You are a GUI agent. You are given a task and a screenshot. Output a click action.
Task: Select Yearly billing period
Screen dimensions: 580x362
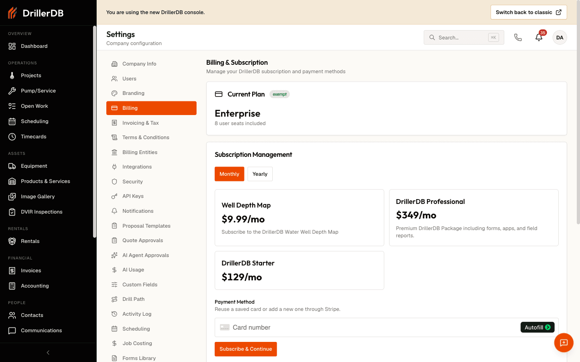point(260,174)
